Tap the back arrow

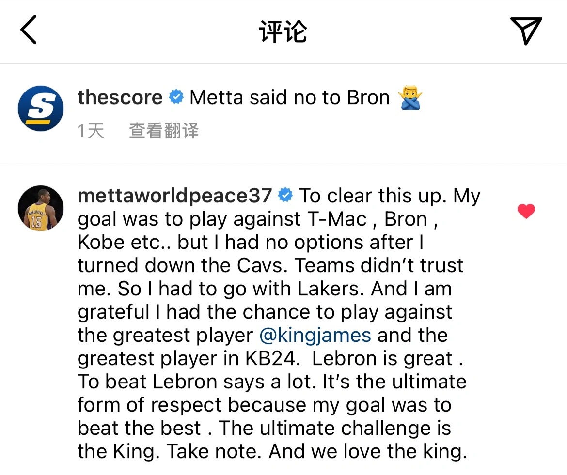(29, 30)
